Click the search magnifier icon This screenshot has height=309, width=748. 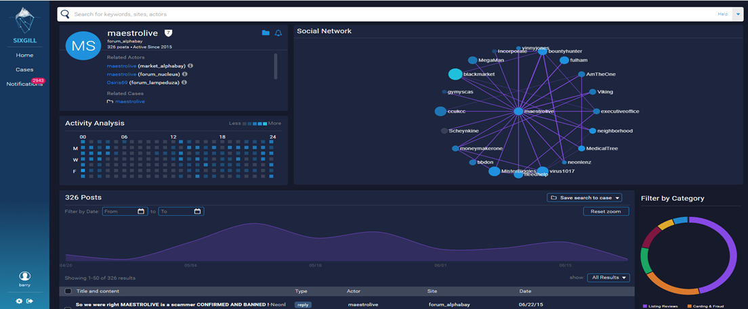[x=65, y=14]
